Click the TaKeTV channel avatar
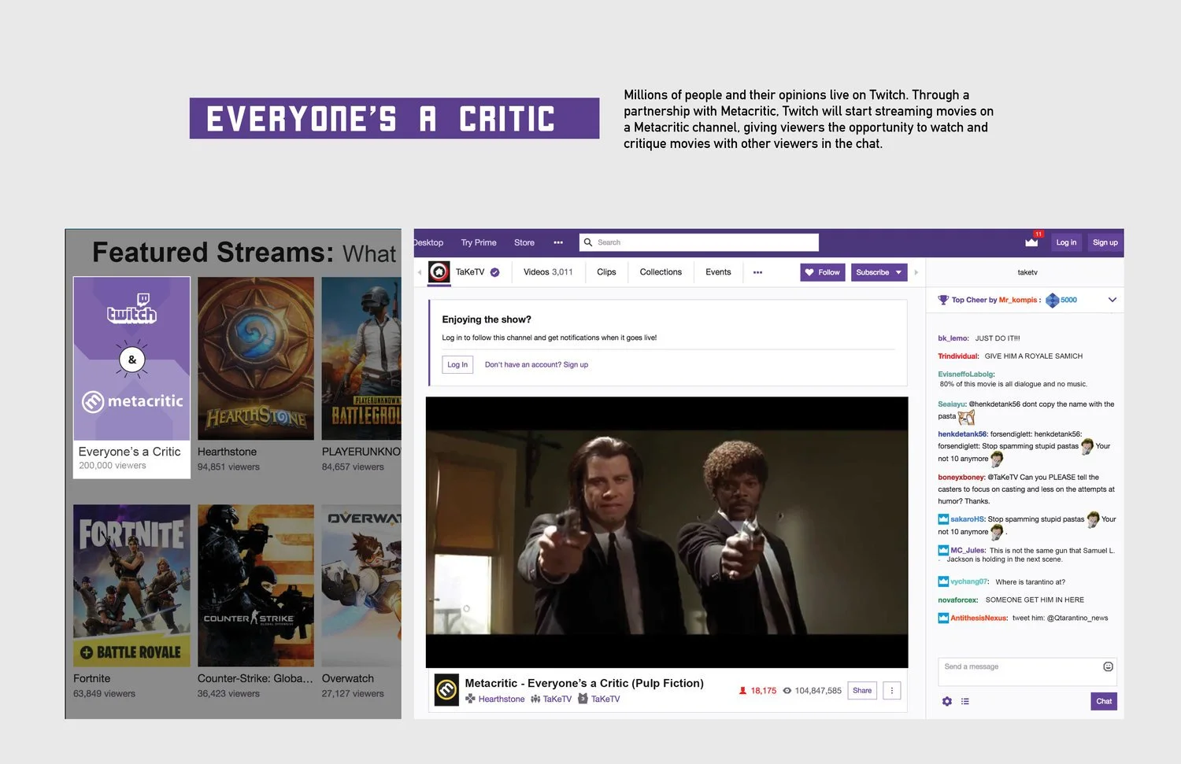This screenshot has height=764, width=1181. 439,271
